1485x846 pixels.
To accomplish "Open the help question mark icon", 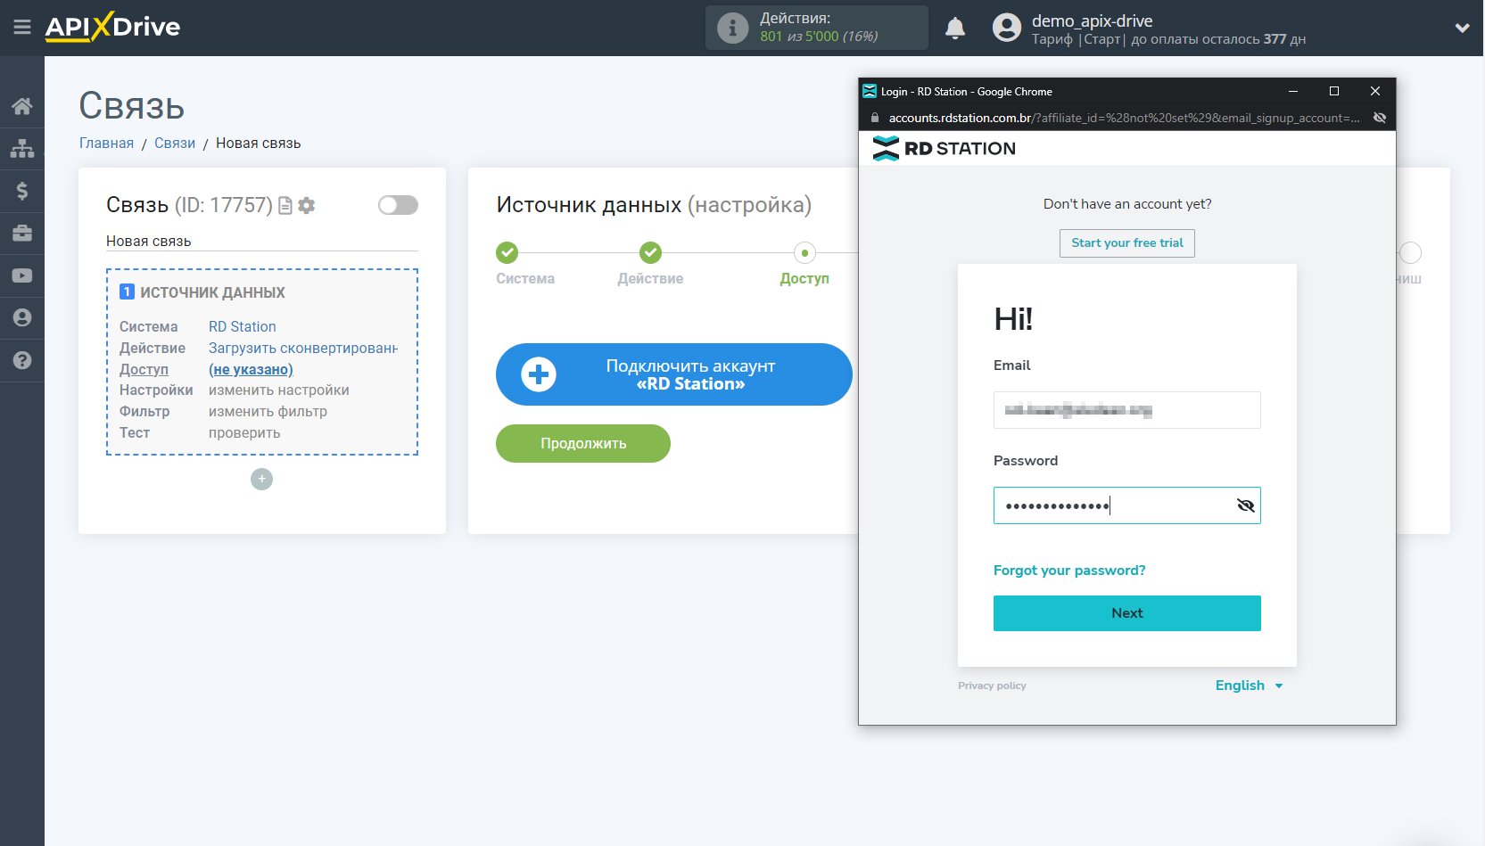I will pyautogui.click(x=22, y=360).
